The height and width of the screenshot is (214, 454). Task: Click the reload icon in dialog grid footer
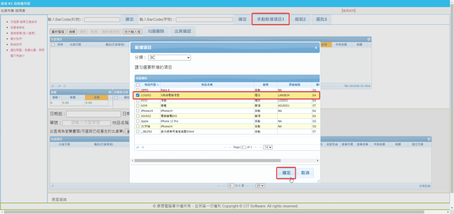(x=143, y=147)
